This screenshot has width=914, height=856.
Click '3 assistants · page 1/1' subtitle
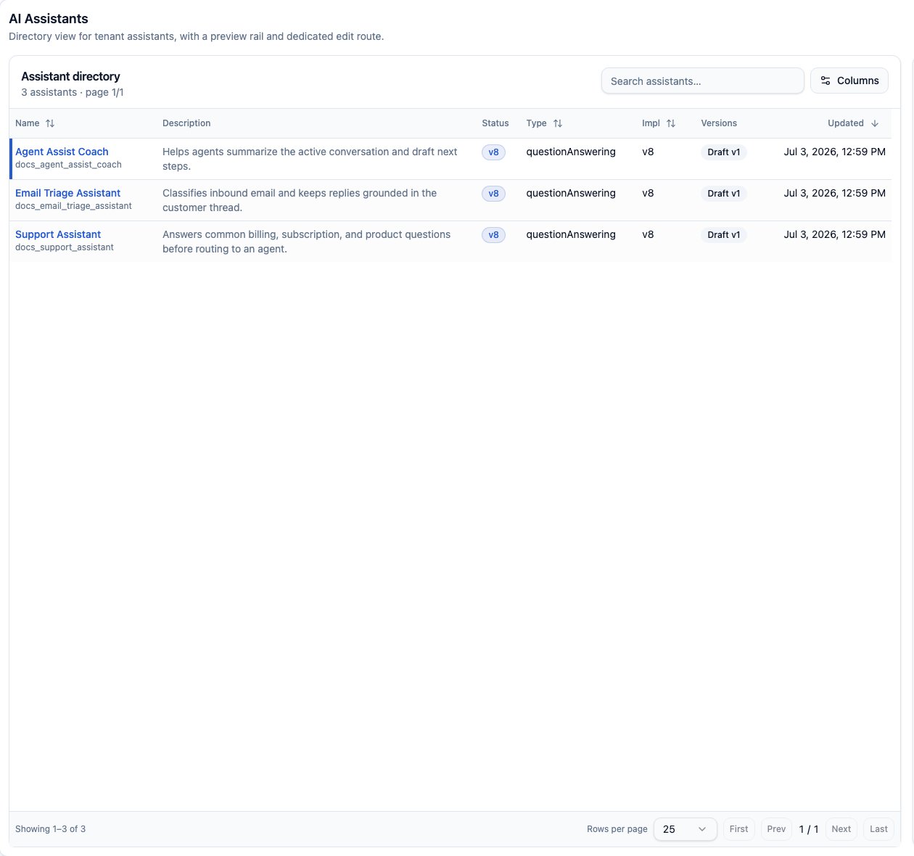click(x=73, y=92)
